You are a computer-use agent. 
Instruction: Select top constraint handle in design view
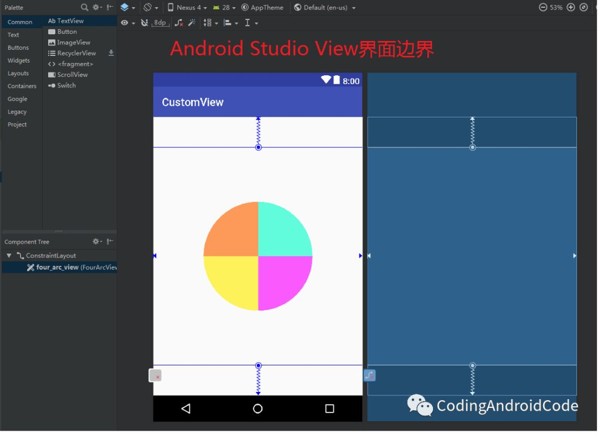258,148
